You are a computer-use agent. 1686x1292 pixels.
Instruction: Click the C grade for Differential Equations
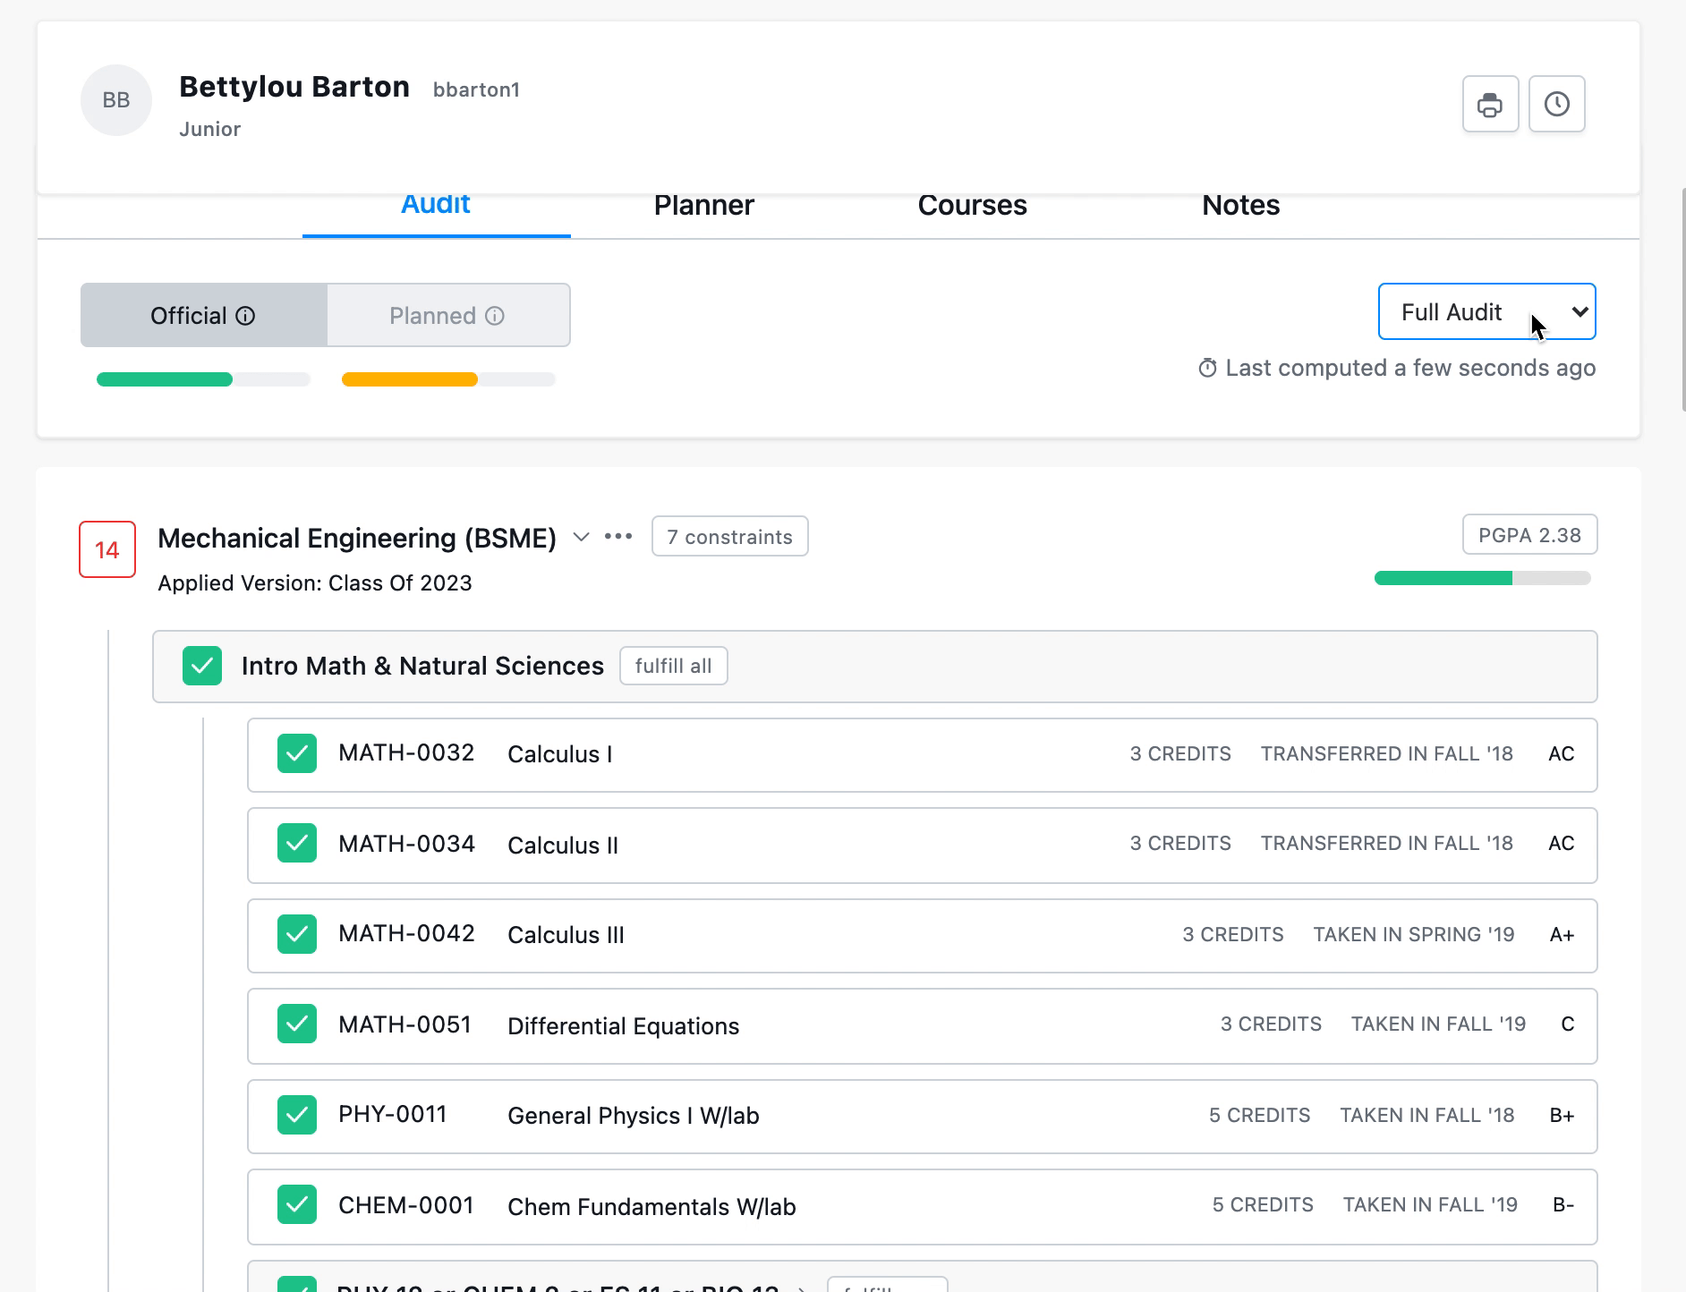(x=1568, y=1024)
